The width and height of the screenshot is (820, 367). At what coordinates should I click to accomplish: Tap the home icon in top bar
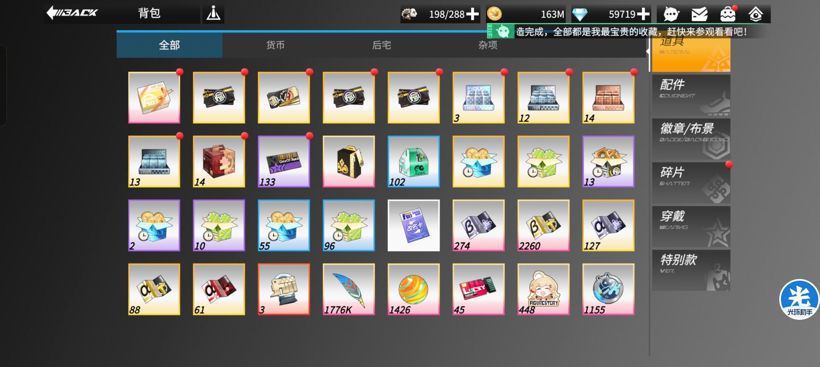(756, 14)
